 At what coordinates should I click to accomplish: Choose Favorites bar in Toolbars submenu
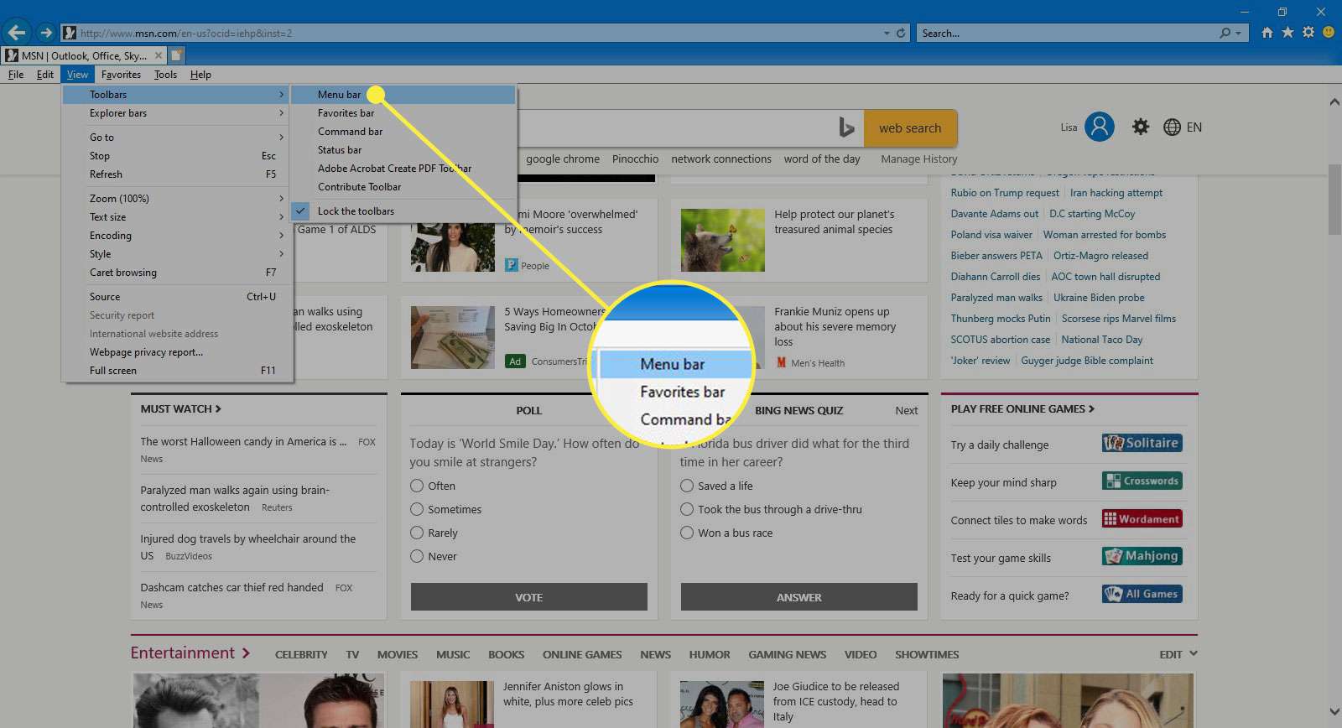(403, 113)
